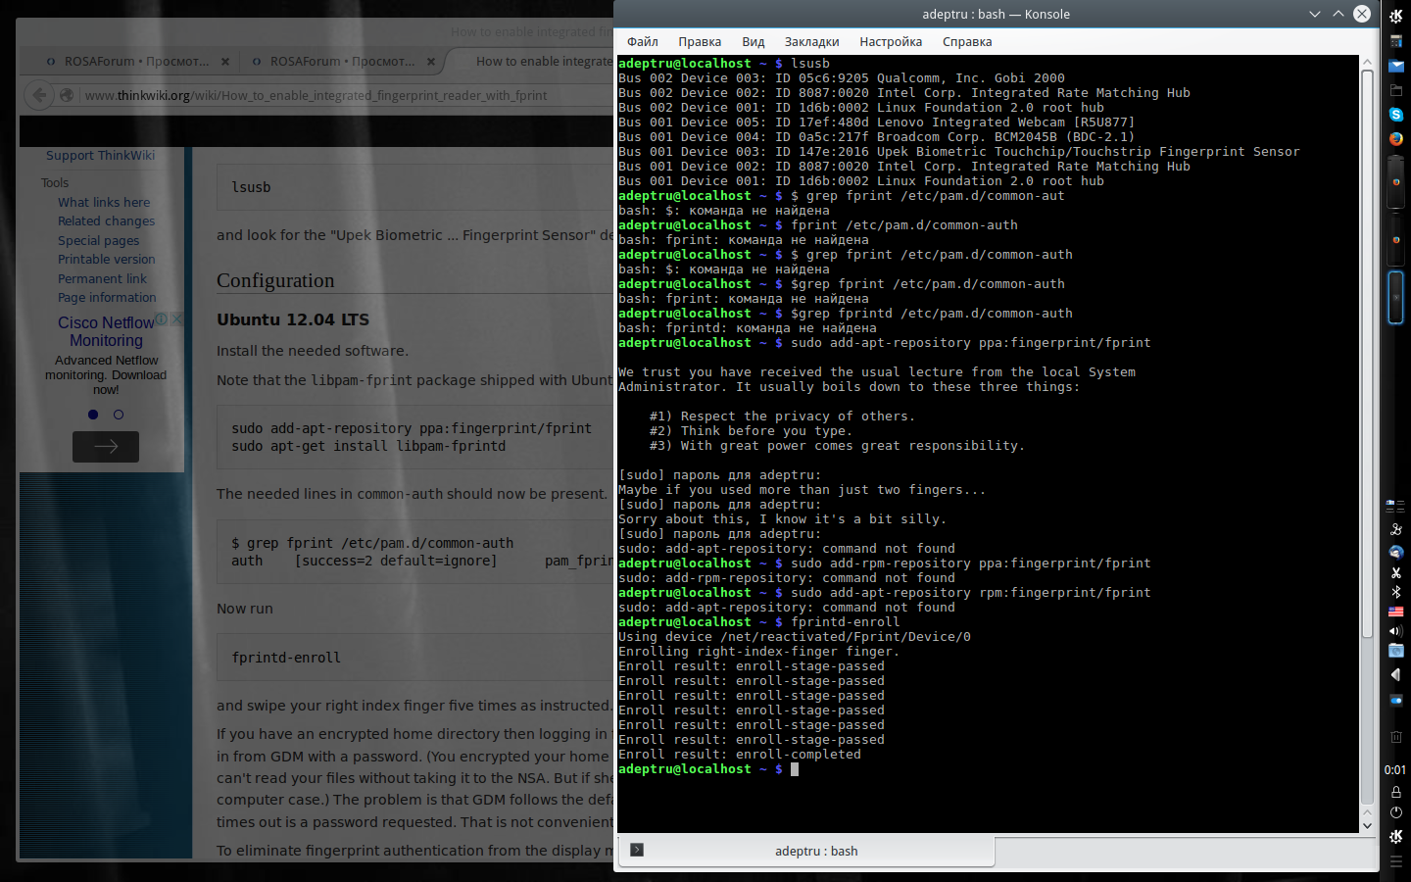Open the Закладки menu in Konsole
The height and width of the screenshot is (882, 1411).
pyautogui.click(x=811, y=42)
